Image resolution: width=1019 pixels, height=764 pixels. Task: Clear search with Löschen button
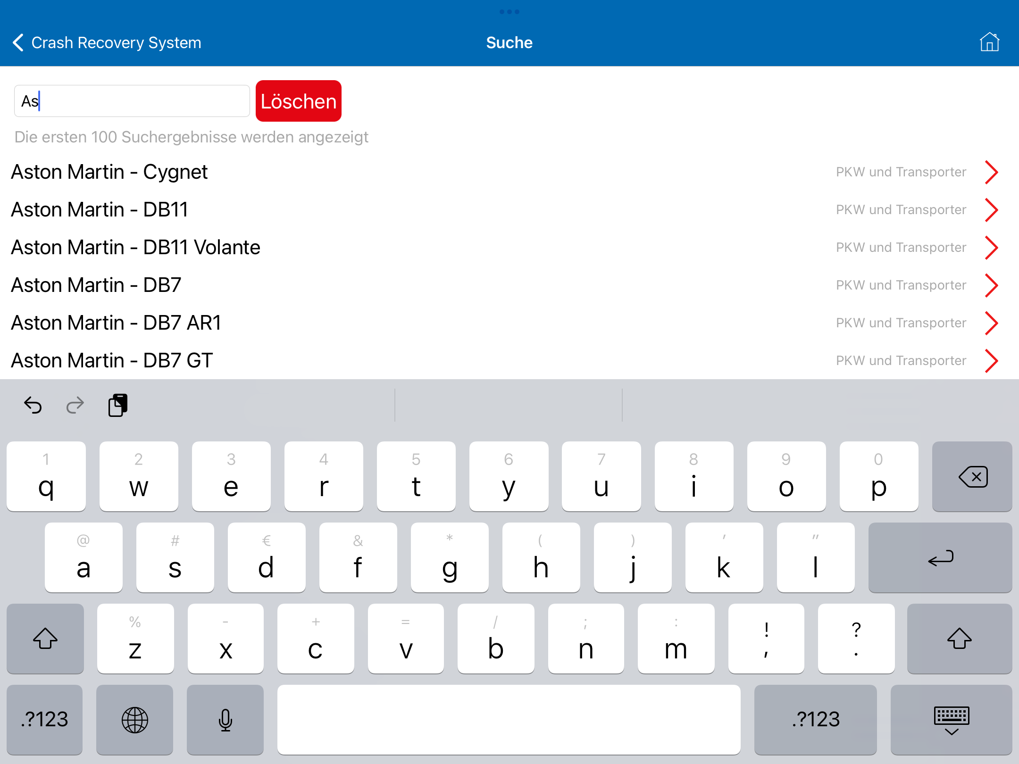click(299, 101)
